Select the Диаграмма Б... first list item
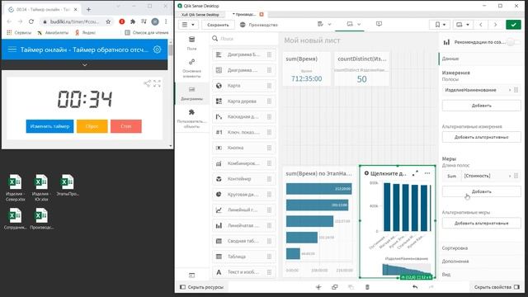This screenshot has width=528, height=297. pyautogui.click(x=244, y=54)
